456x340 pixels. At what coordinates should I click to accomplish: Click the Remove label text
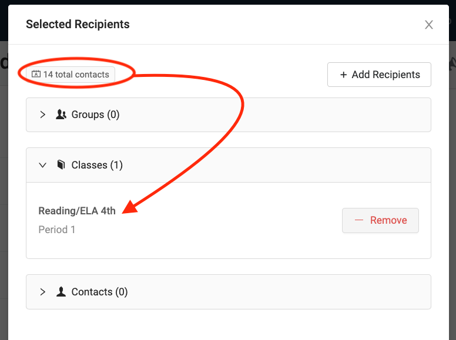[x=388, y=220]
